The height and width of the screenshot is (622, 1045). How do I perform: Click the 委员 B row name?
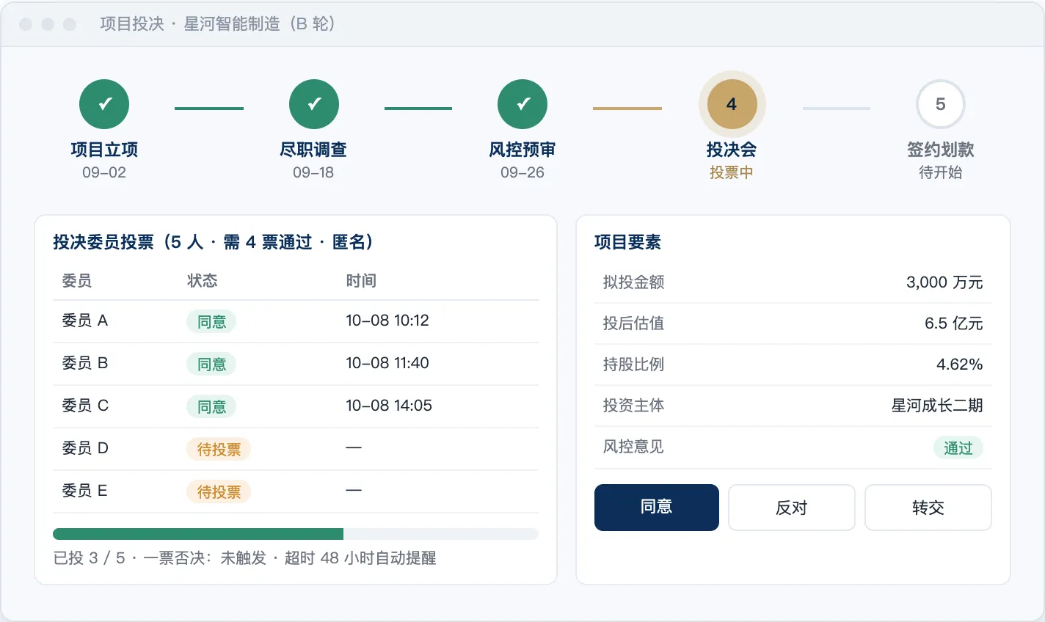click(85, 363)
